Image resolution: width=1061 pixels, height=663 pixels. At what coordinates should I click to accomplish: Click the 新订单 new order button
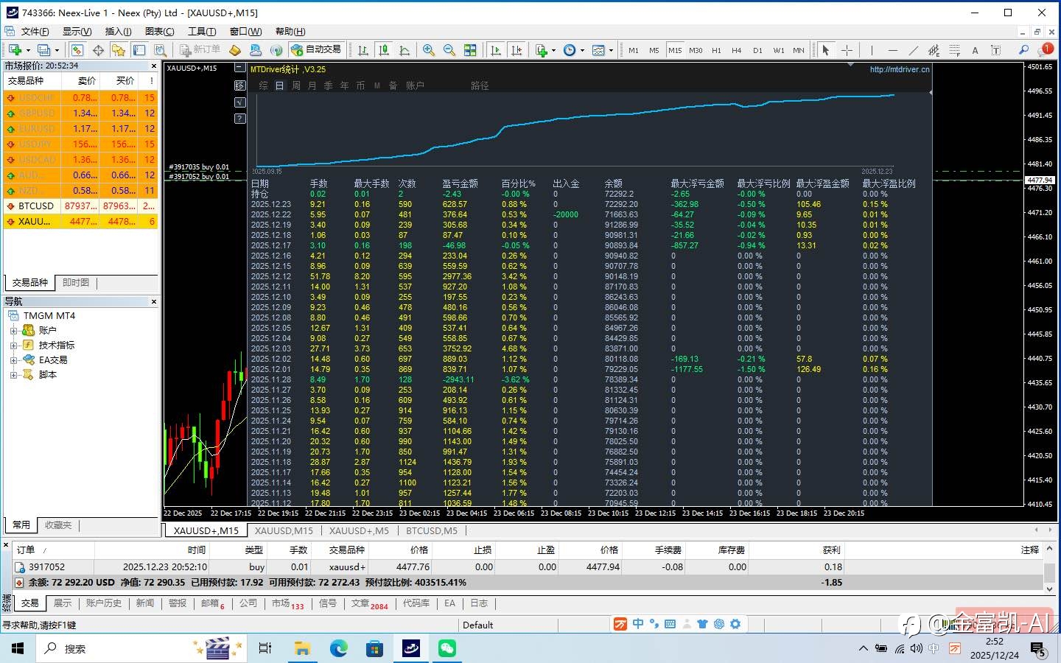pyautogui.click(x=200, y=49)
